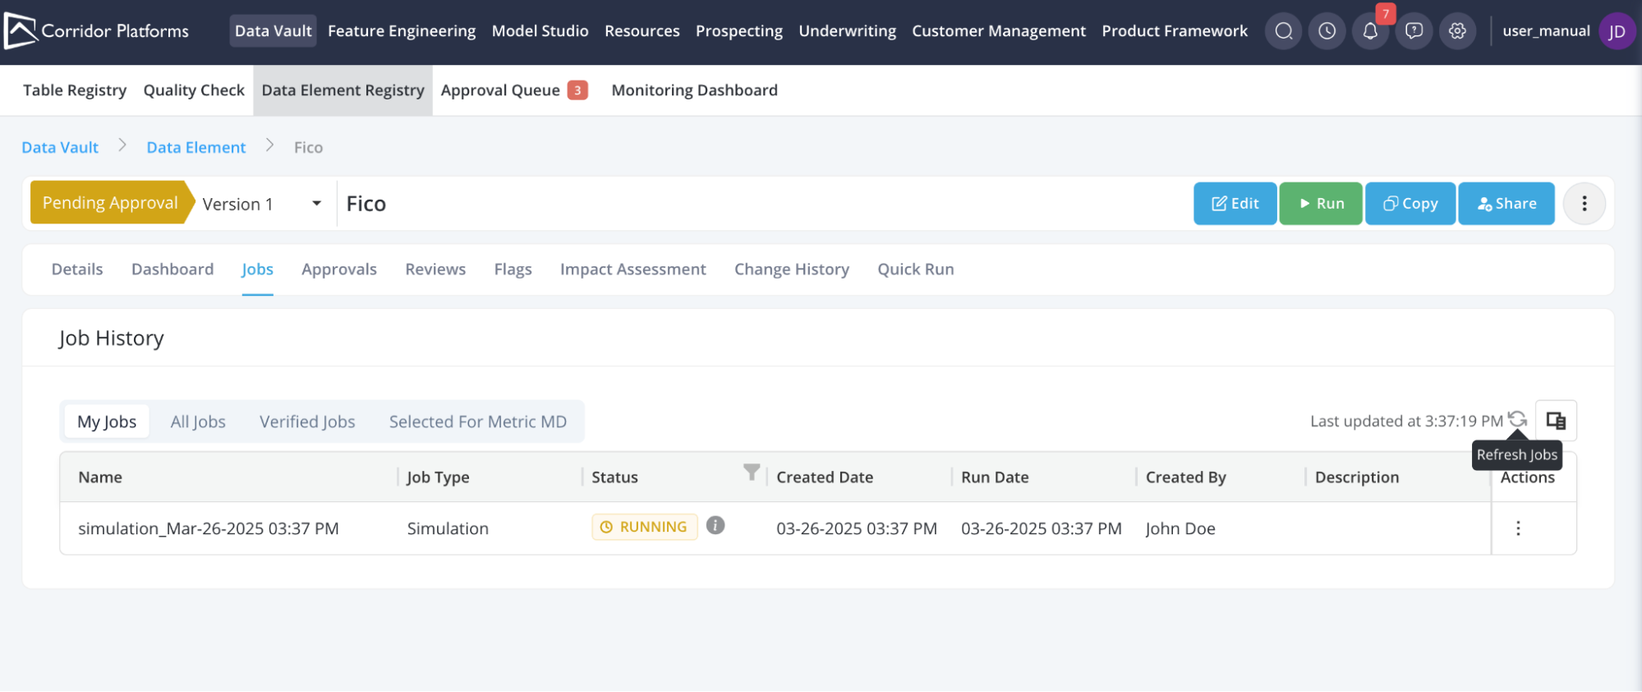This screenshot has height=692, width=1642.
Task: Open the recent history clock icon
Action: pyautogui.click(x=1327, y=31)
